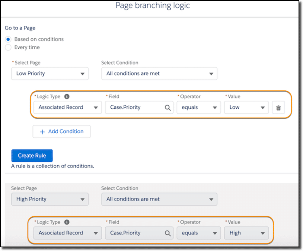
Task: Click search icon in first Case.Priority field
Action: coord(168,108)
